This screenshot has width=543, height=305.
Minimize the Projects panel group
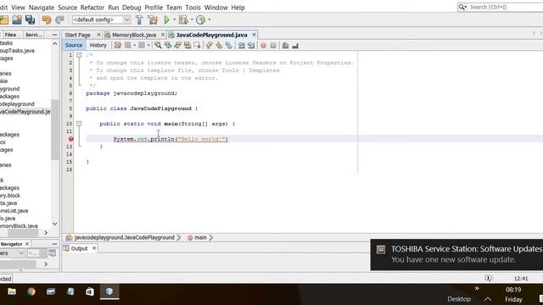click(54, 35)
